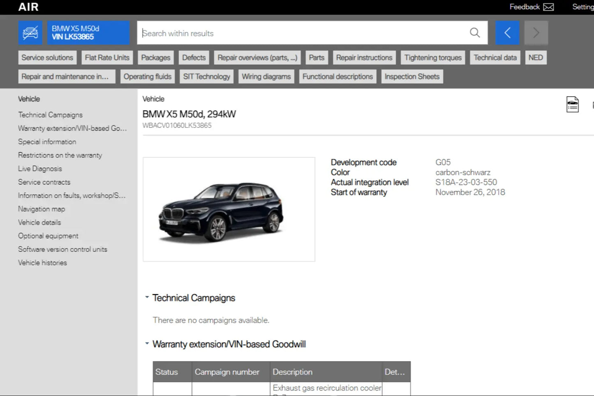Viewport: 594px width, 396px height.
Task: Open SIT Technology filter
Action: (x=207, y=76)
